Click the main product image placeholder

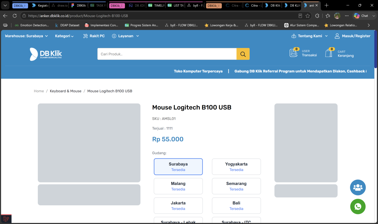pos(89,143)
